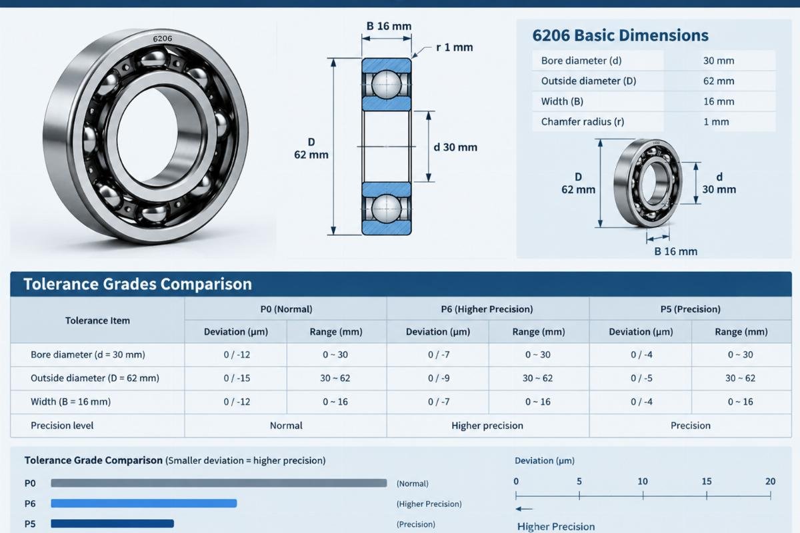The width and height of the screenshot is (800, 533).
Task: Click P5 '0 ~ 16' range cell
Action: point(741,402)
